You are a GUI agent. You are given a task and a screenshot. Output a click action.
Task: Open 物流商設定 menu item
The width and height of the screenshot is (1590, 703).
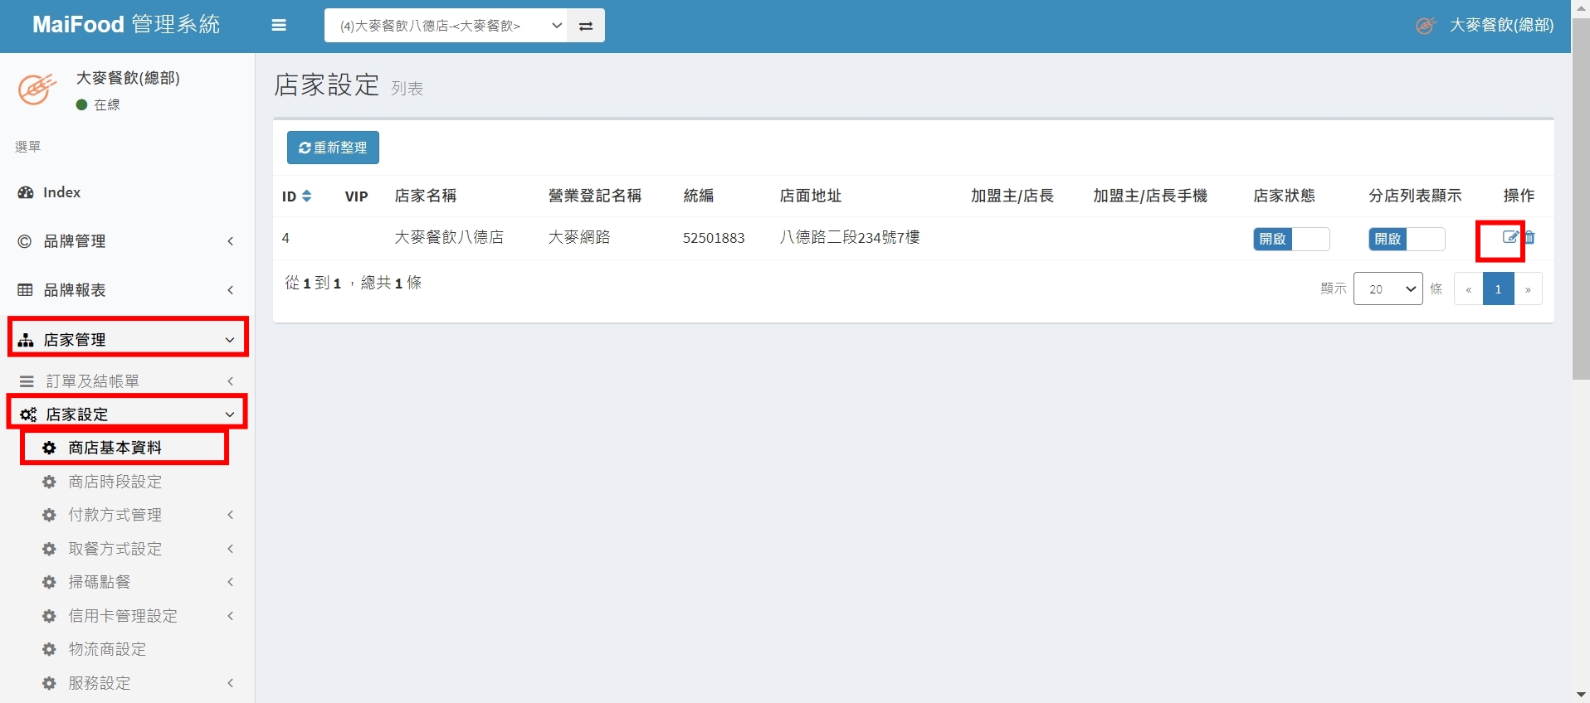(107, 649)
